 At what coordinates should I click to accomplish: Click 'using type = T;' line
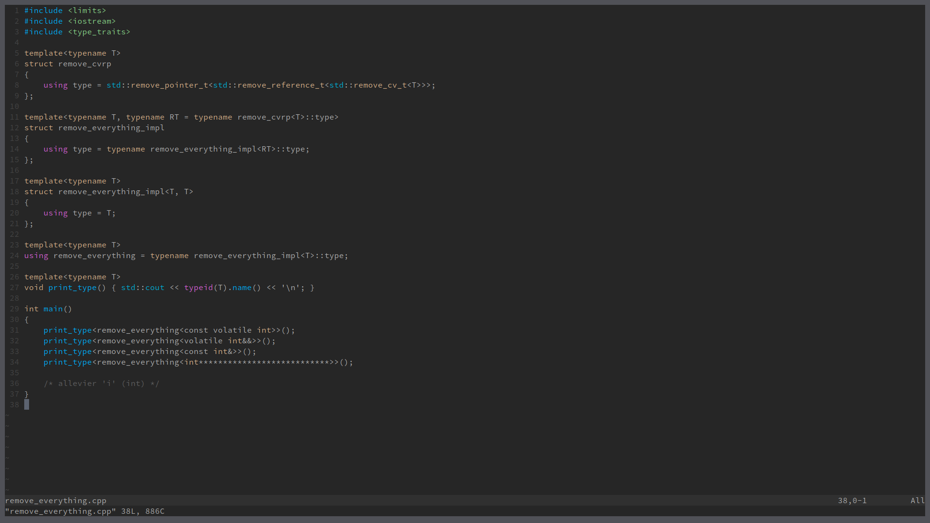click(79, 213)
